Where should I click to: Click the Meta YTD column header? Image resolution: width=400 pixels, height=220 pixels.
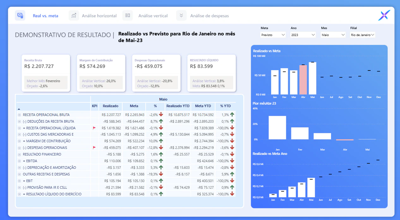[203, 106]
